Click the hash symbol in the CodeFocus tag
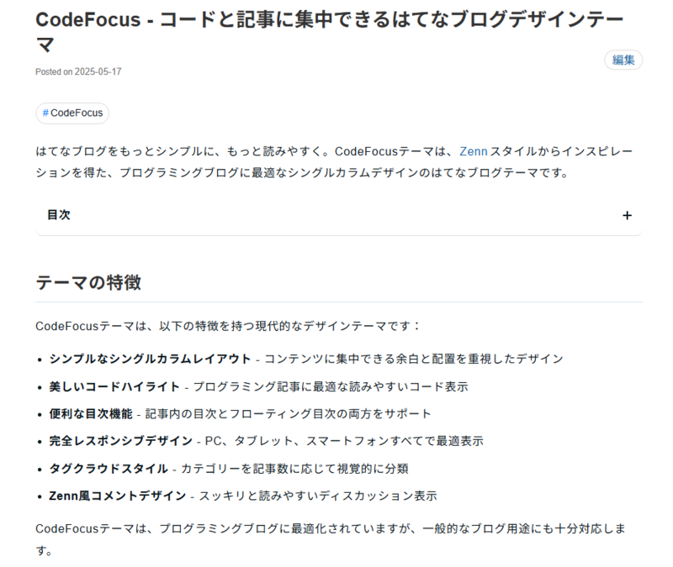Screen dimensions: 673x567 point(45,113)
